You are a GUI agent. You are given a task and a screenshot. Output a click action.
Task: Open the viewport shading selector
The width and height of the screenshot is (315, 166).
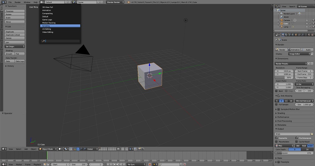click(60, 149)
